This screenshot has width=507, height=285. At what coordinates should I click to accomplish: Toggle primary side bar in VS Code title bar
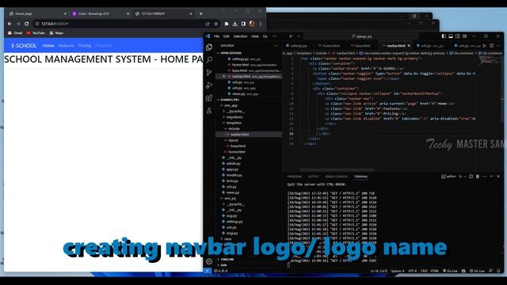click(444, 36)
